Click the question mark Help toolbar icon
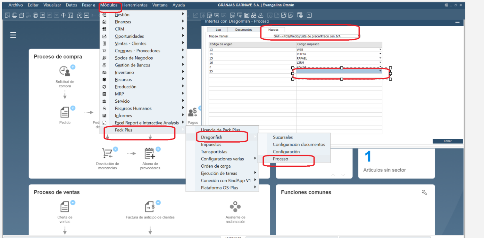The height and width of the screenshot is (238, 484). point(309,15)
